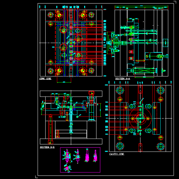Click the CAVITY SIDE view label
This screenshot has height=179, width=179.
(117, 154)
